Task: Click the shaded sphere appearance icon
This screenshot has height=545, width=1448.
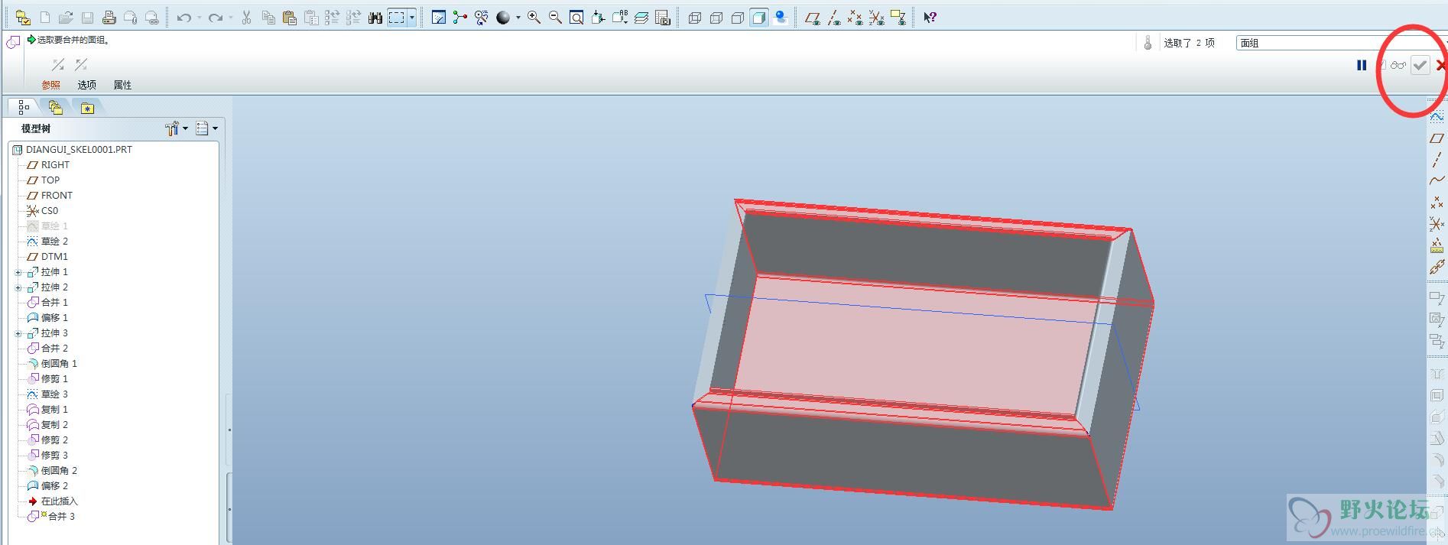Action: tap(503, 18)
